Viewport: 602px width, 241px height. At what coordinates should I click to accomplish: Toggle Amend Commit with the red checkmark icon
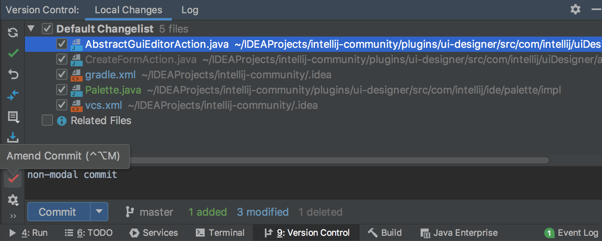click(x=12, y=179)
